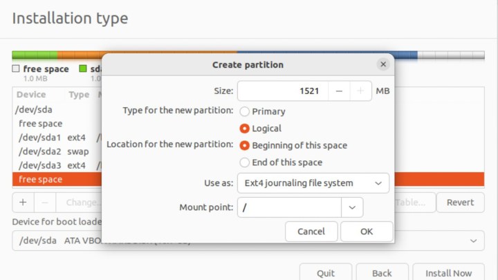This screenshot has width=498, height=280.
Task: Click the green free space legend swatch
Action: [83, 69]
